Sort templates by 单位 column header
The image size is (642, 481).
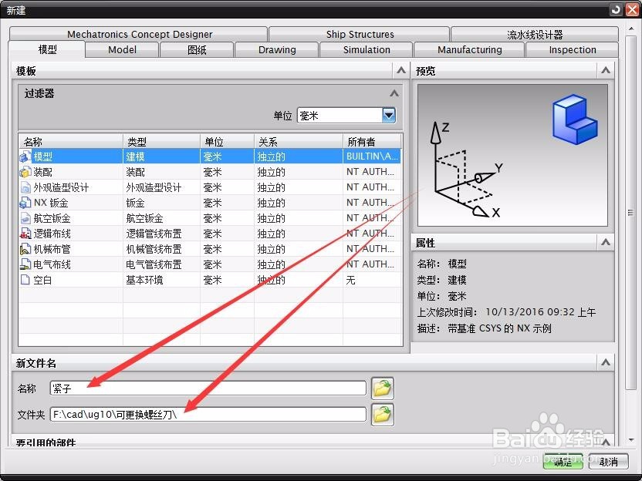[227, 142]
